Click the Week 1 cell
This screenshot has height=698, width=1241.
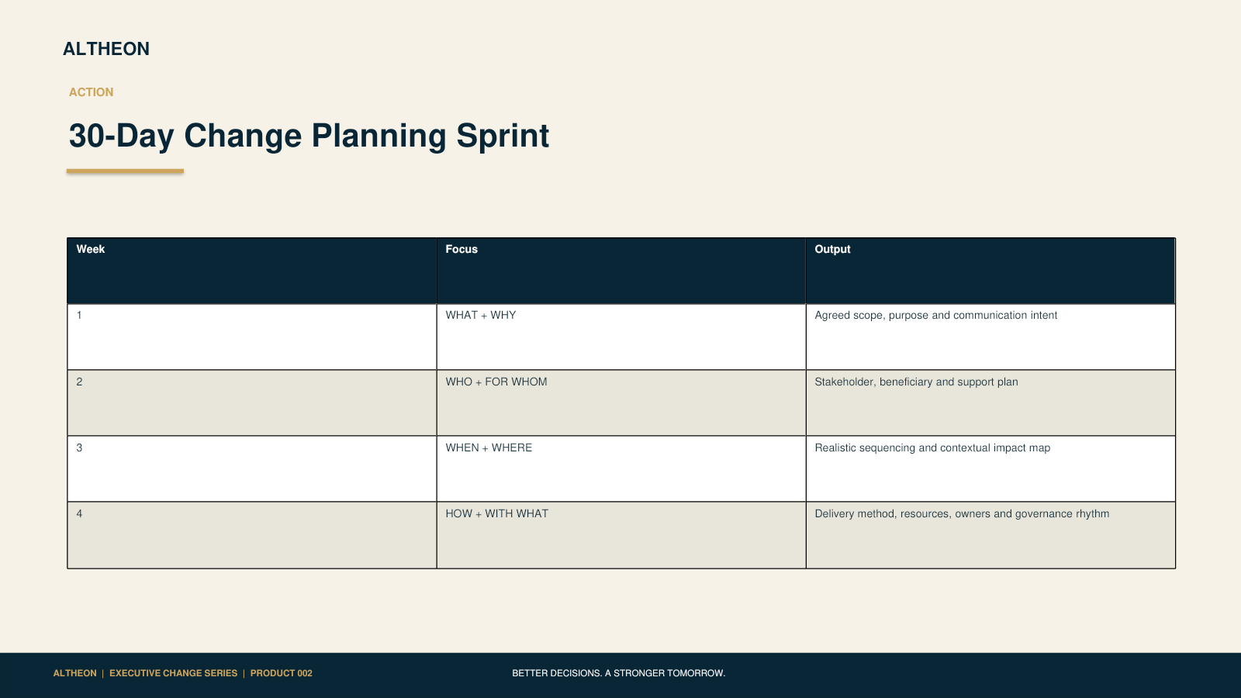[x=252, y=337]
